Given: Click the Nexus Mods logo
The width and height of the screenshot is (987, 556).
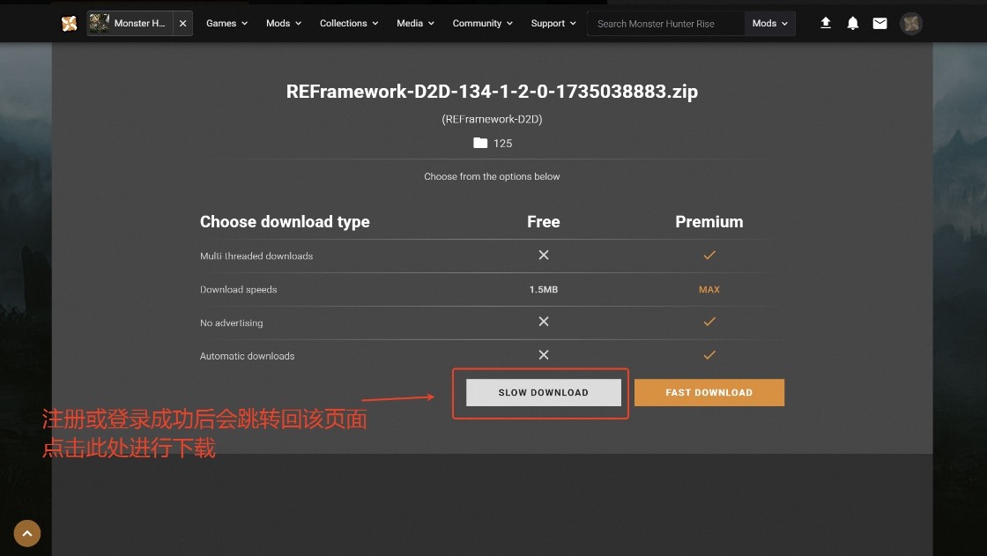Looking at the screenshot, I should 70,24.
